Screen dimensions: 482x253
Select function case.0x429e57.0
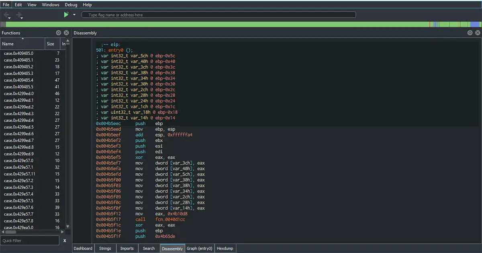32,161
